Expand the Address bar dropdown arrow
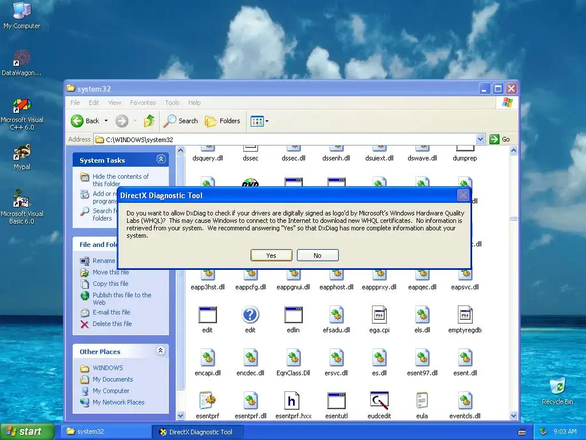586x440 pixels. tap(481, 140)
